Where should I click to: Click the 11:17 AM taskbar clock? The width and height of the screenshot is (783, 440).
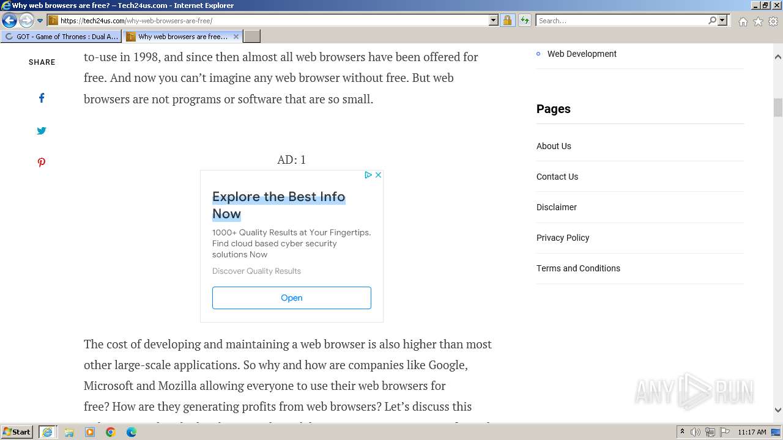point(752,432)
